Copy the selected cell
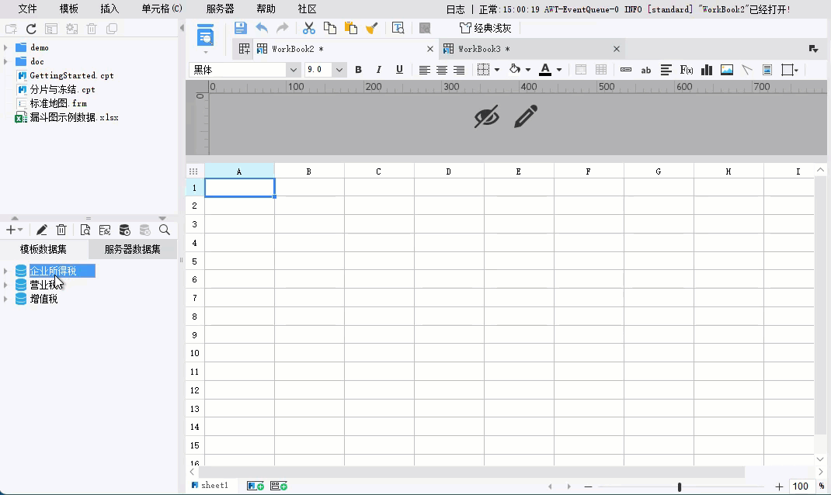 [x=329, y=28]
